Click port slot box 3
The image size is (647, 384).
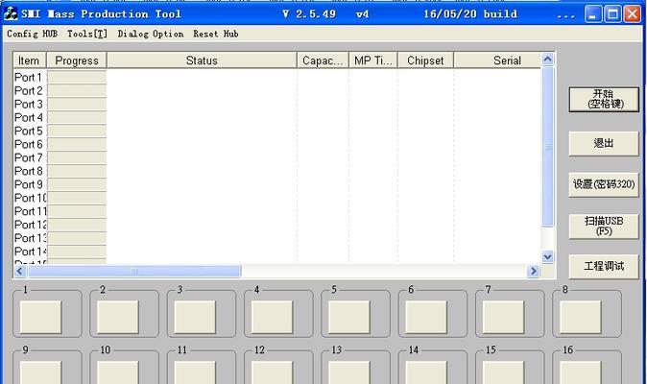point(195,317)
